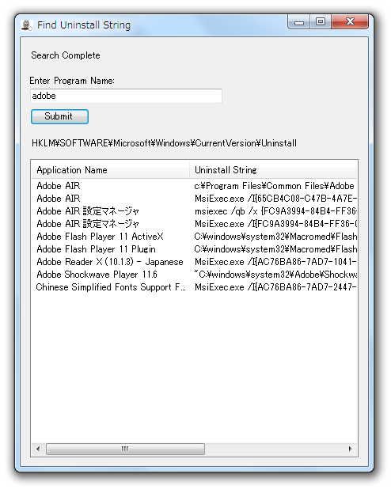The image size is (391, 489).
Task: Select the first Adobe AIR entry
Action: coord(194,186)
